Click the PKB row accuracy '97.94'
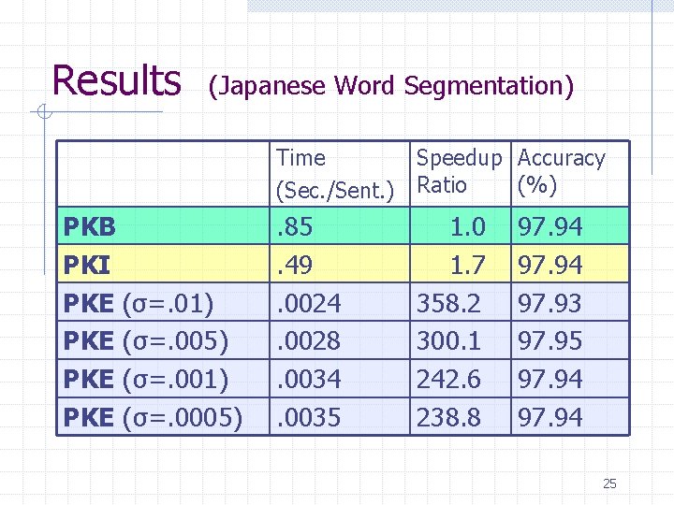 [x=549, y=226]
